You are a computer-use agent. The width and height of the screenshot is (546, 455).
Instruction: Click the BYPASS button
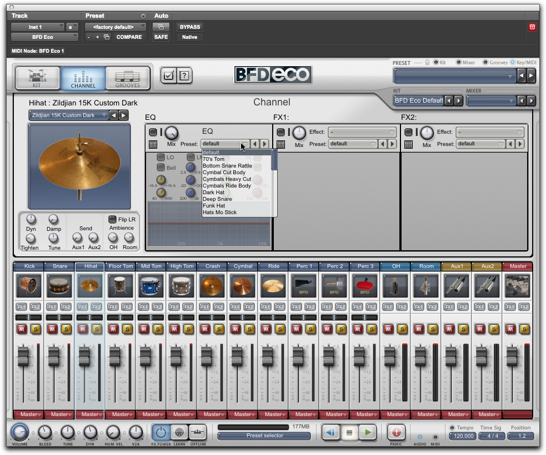coord(190,27)
